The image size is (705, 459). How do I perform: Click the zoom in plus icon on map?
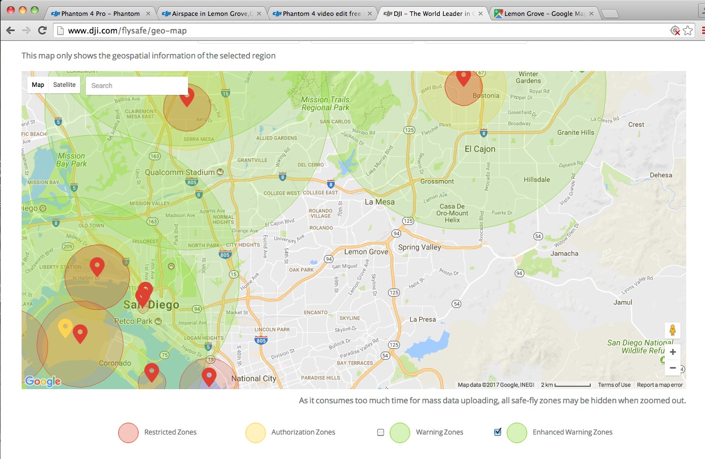point(673,352)
